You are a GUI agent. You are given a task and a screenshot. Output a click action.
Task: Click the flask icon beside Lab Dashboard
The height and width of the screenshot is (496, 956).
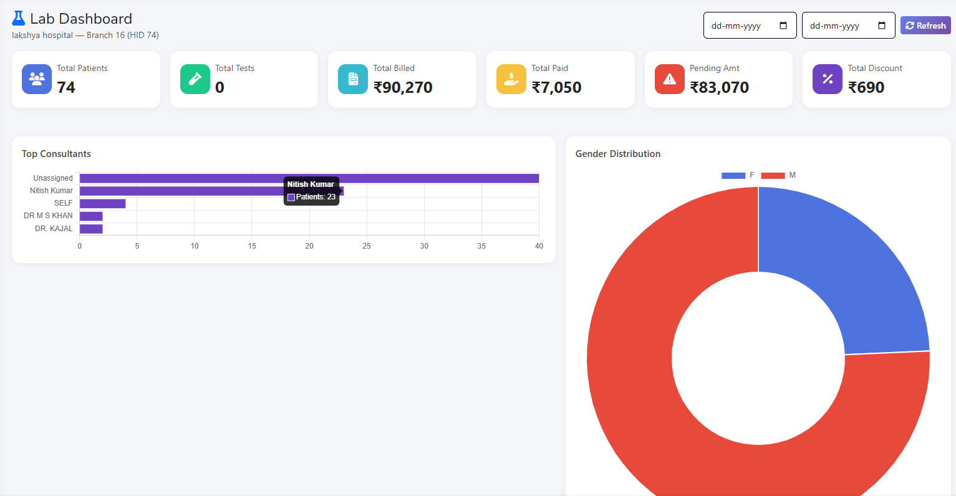[19, 18]
